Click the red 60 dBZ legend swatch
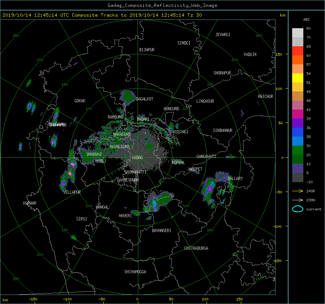Image resolution: width=325 pixels, height=304 pixels. [x=298, y=51]
